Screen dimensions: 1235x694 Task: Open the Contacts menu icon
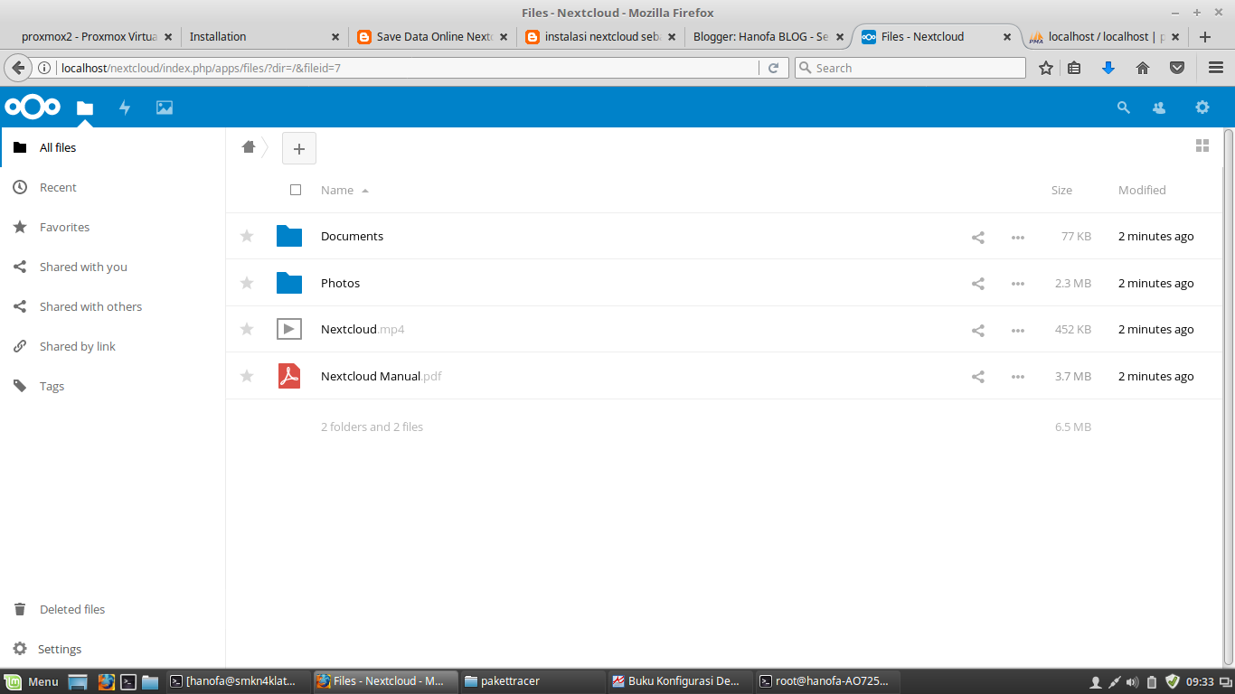[1159, 108]
